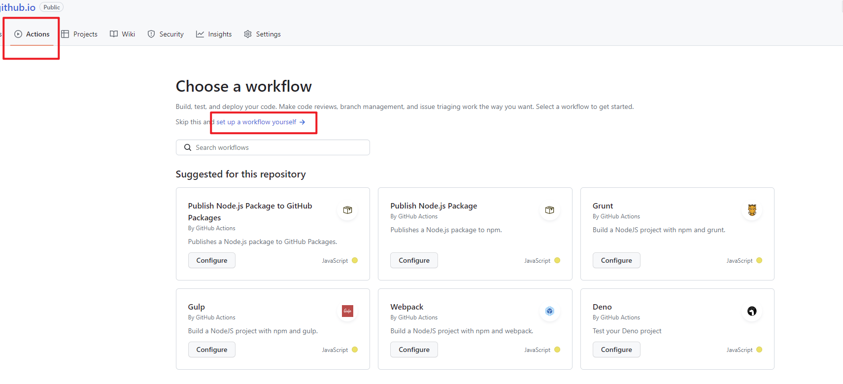Open the Projects tab
Image resolution: width=843 pixels, height=384 pixels.
tap(79, 34)
